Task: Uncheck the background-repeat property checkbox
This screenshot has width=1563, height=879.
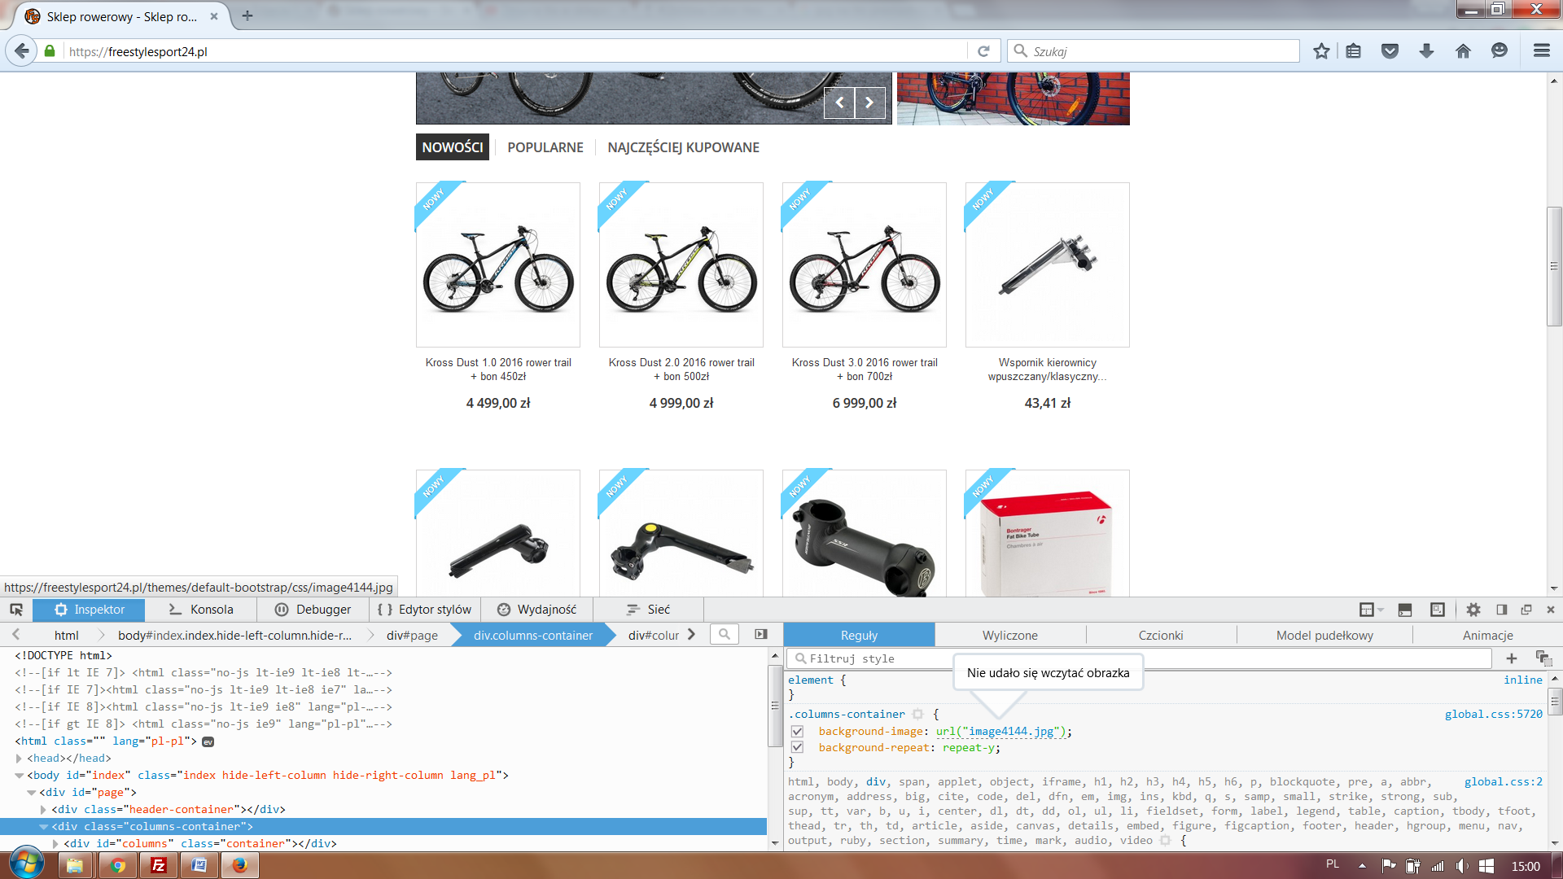Action: click(797, 748)
